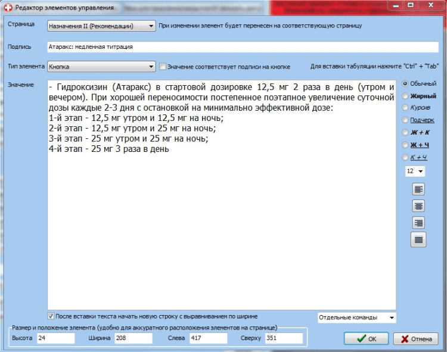Click the Слева field showing 417

(x=209, y=338)
